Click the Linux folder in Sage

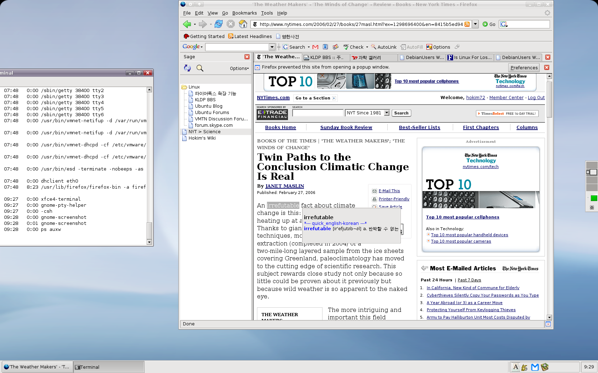pyautogui.click(x=191, y=87)
